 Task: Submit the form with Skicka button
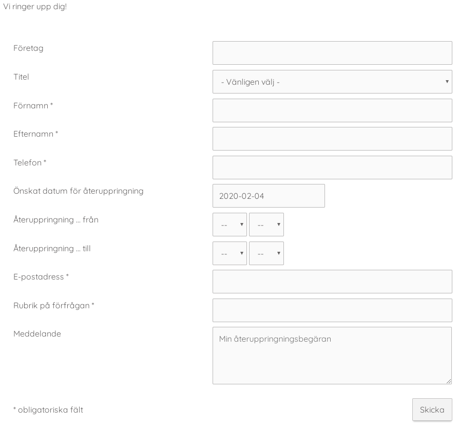(432, 410)
